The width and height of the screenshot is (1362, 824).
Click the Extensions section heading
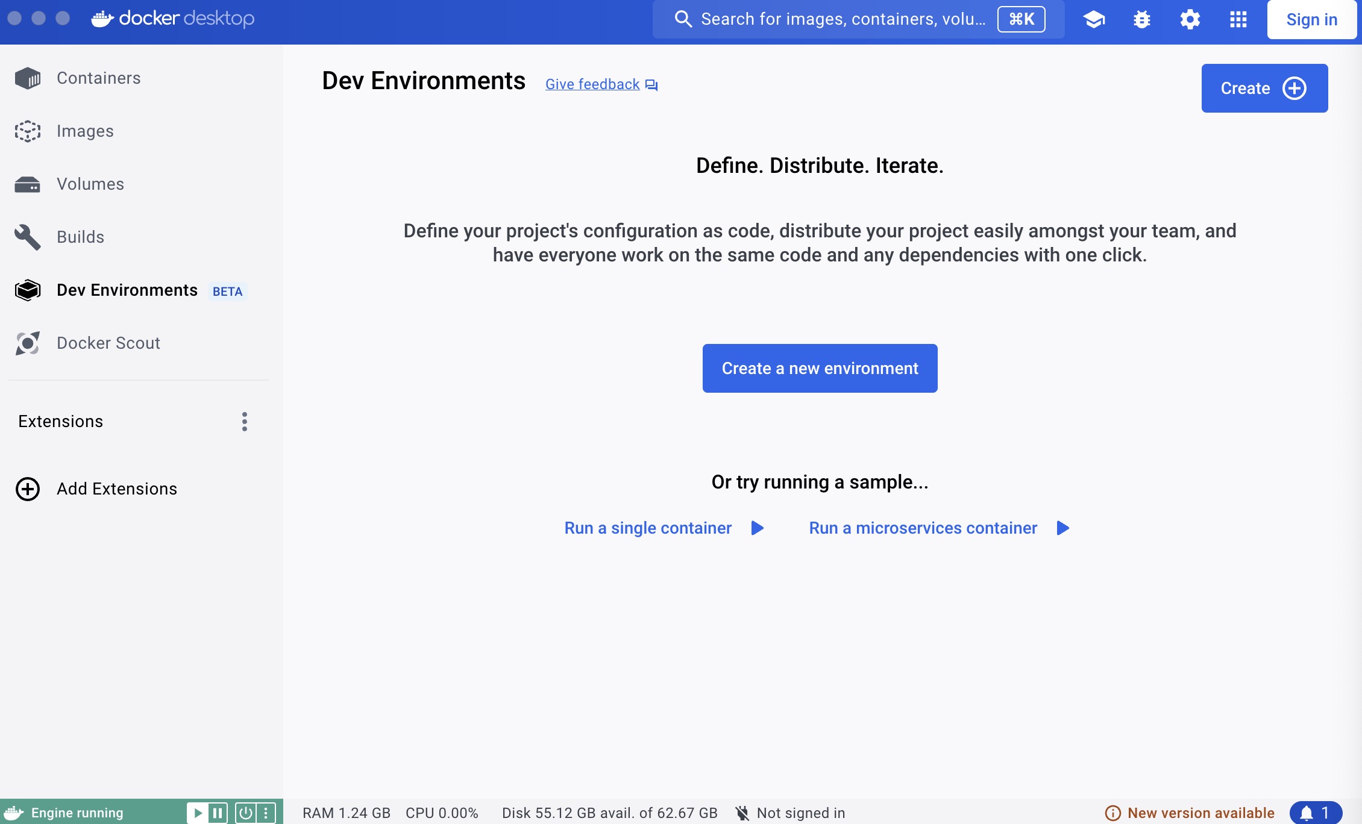pyautogui.click(x=61, y=422)
